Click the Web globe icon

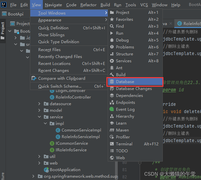coord(112,158)
